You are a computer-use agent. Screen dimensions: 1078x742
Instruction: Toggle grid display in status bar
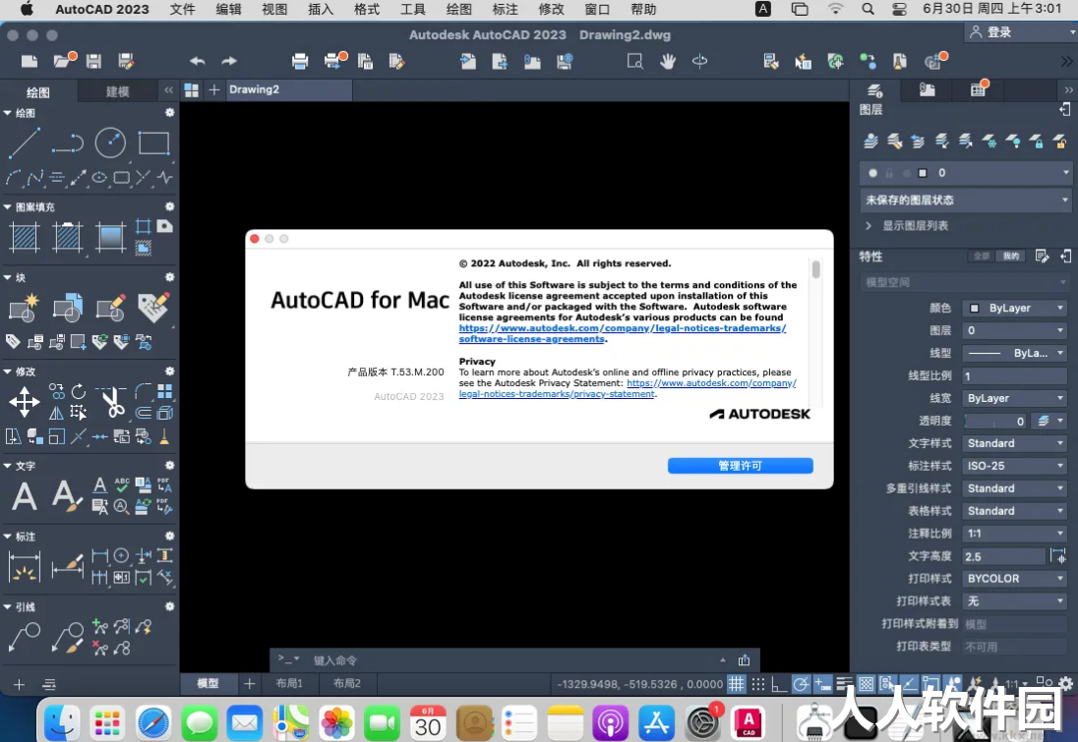pyautogui.click(x=737, y=684)
